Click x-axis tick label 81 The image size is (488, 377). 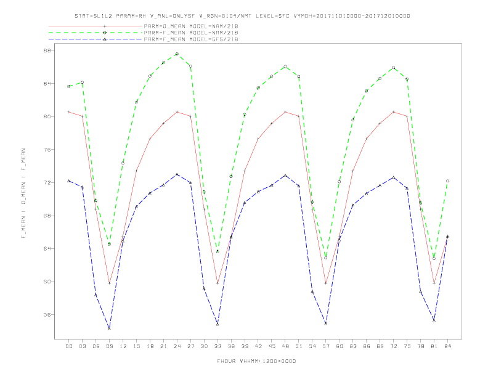click(x=434, y=346)
